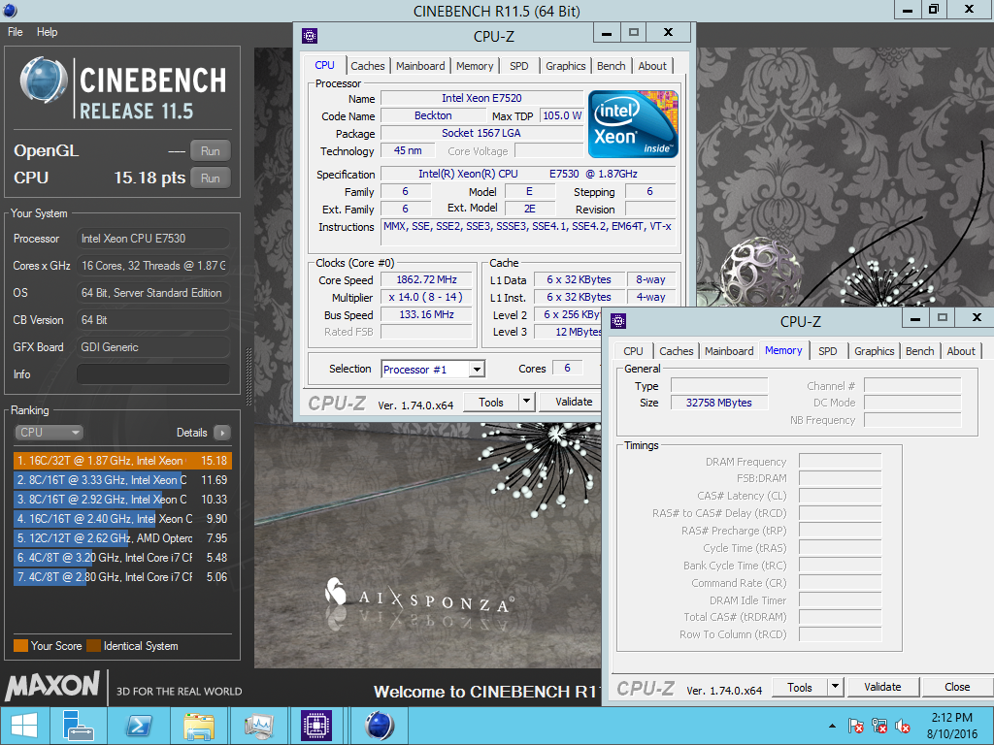Open the Cinebench File menu

click(16, 32)
